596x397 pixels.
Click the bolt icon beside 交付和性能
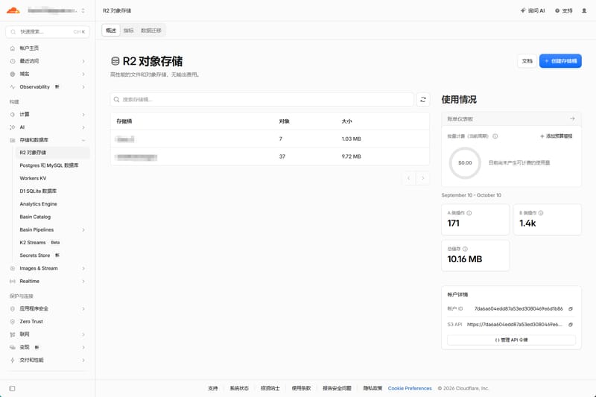pos(13,361)
